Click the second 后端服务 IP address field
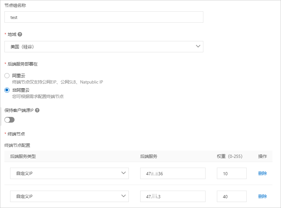The height and width of the screenshot is (208, 281). pyautogui.click(x=173, y=196)
